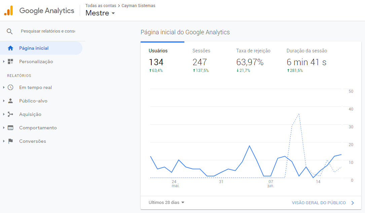Viewport: 365px width, 213px height.
Task: Click the RELATÓRIOS section heading
Action: (x=19, y=76)
